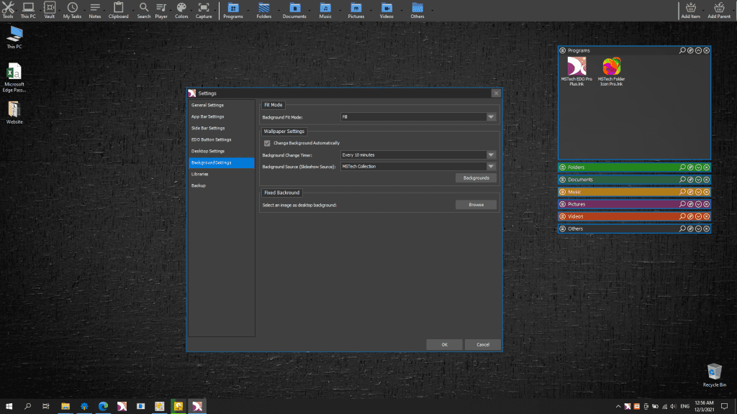Open the Search tool from the toolbar
737x414 pixels.
(x=143, y=9)
